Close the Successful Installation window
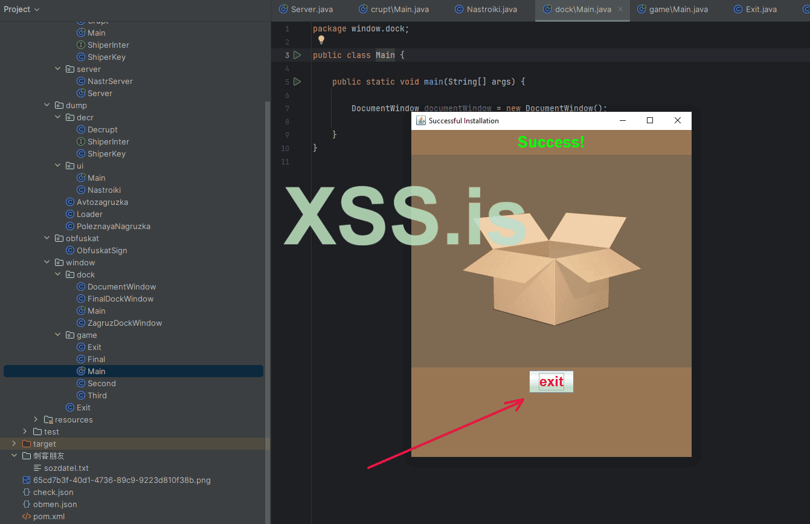Image resolution: width=810 pixels, height=524 pixels. tap(678, 120)
